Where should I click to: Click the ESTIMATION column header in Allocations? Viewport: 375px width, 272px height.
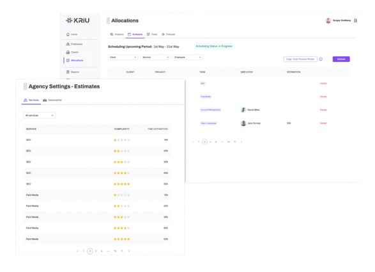[294, 72]
